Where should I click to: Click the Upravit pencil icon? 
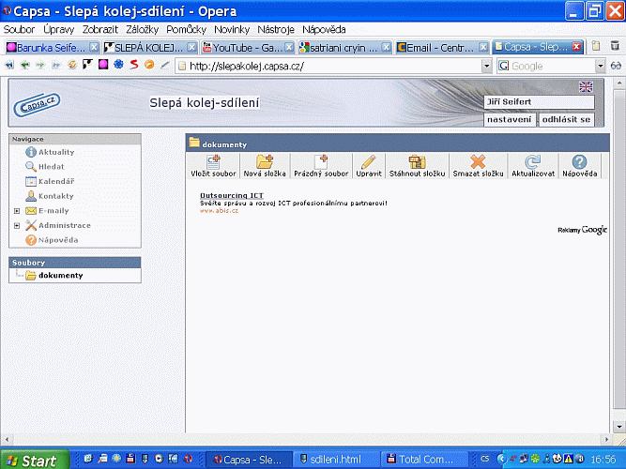tap(368, 163)
